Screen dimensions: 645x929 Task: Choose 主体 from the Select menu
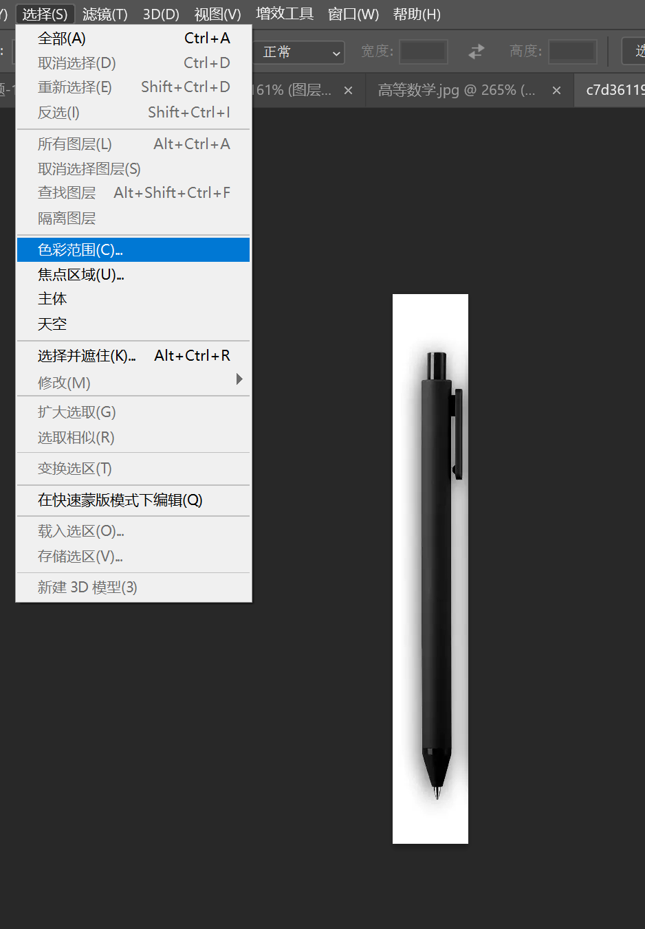click(x=133, y=299)
